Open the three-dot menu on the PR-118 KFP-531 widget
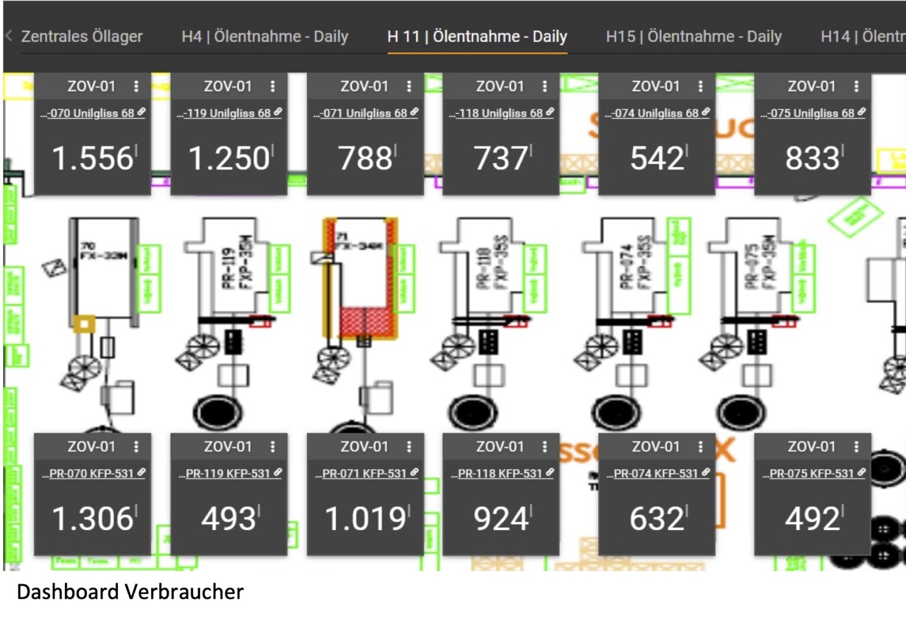The image size is (906, 621). coord(544,447)
